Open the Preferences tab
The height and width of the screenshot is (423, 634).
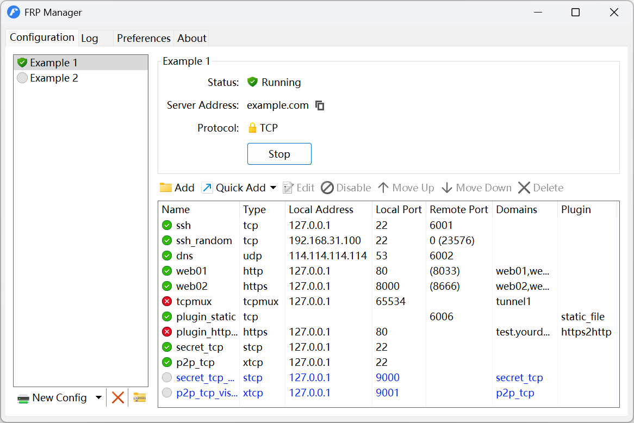(144, 38)
